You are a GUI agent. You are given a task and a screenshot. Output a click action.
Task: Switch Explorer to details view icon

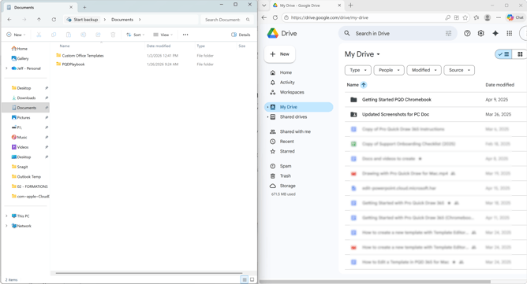[x=245, y=279]
